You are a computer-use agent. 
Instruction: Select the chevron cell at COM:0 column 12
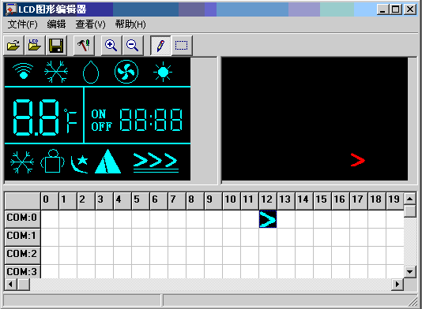click(x=268, y=219)
